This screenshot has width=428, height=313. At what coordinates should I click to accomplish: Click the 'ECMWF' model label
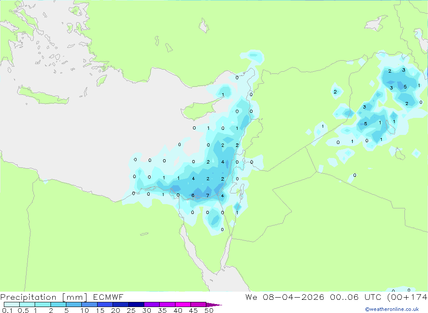[108, 297]
